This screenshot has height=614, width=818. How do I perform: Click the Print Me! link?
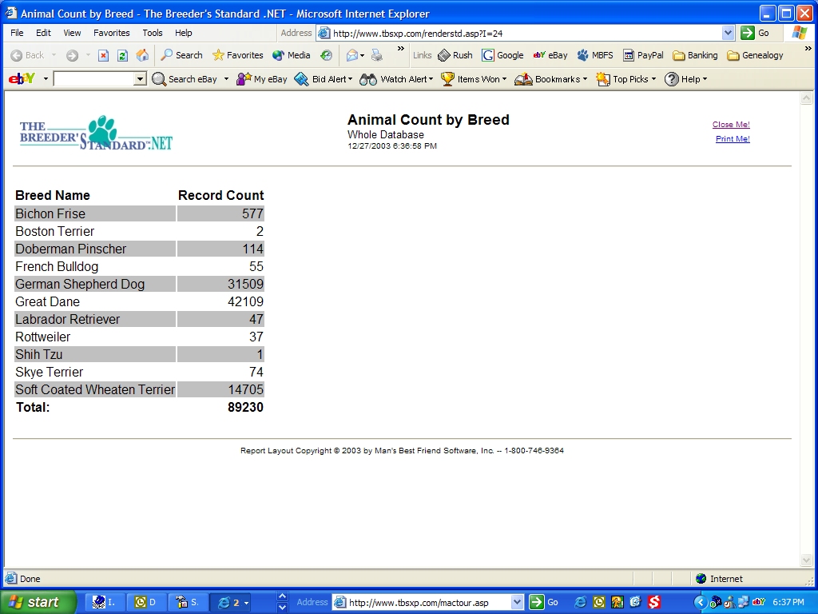point(733,139)
